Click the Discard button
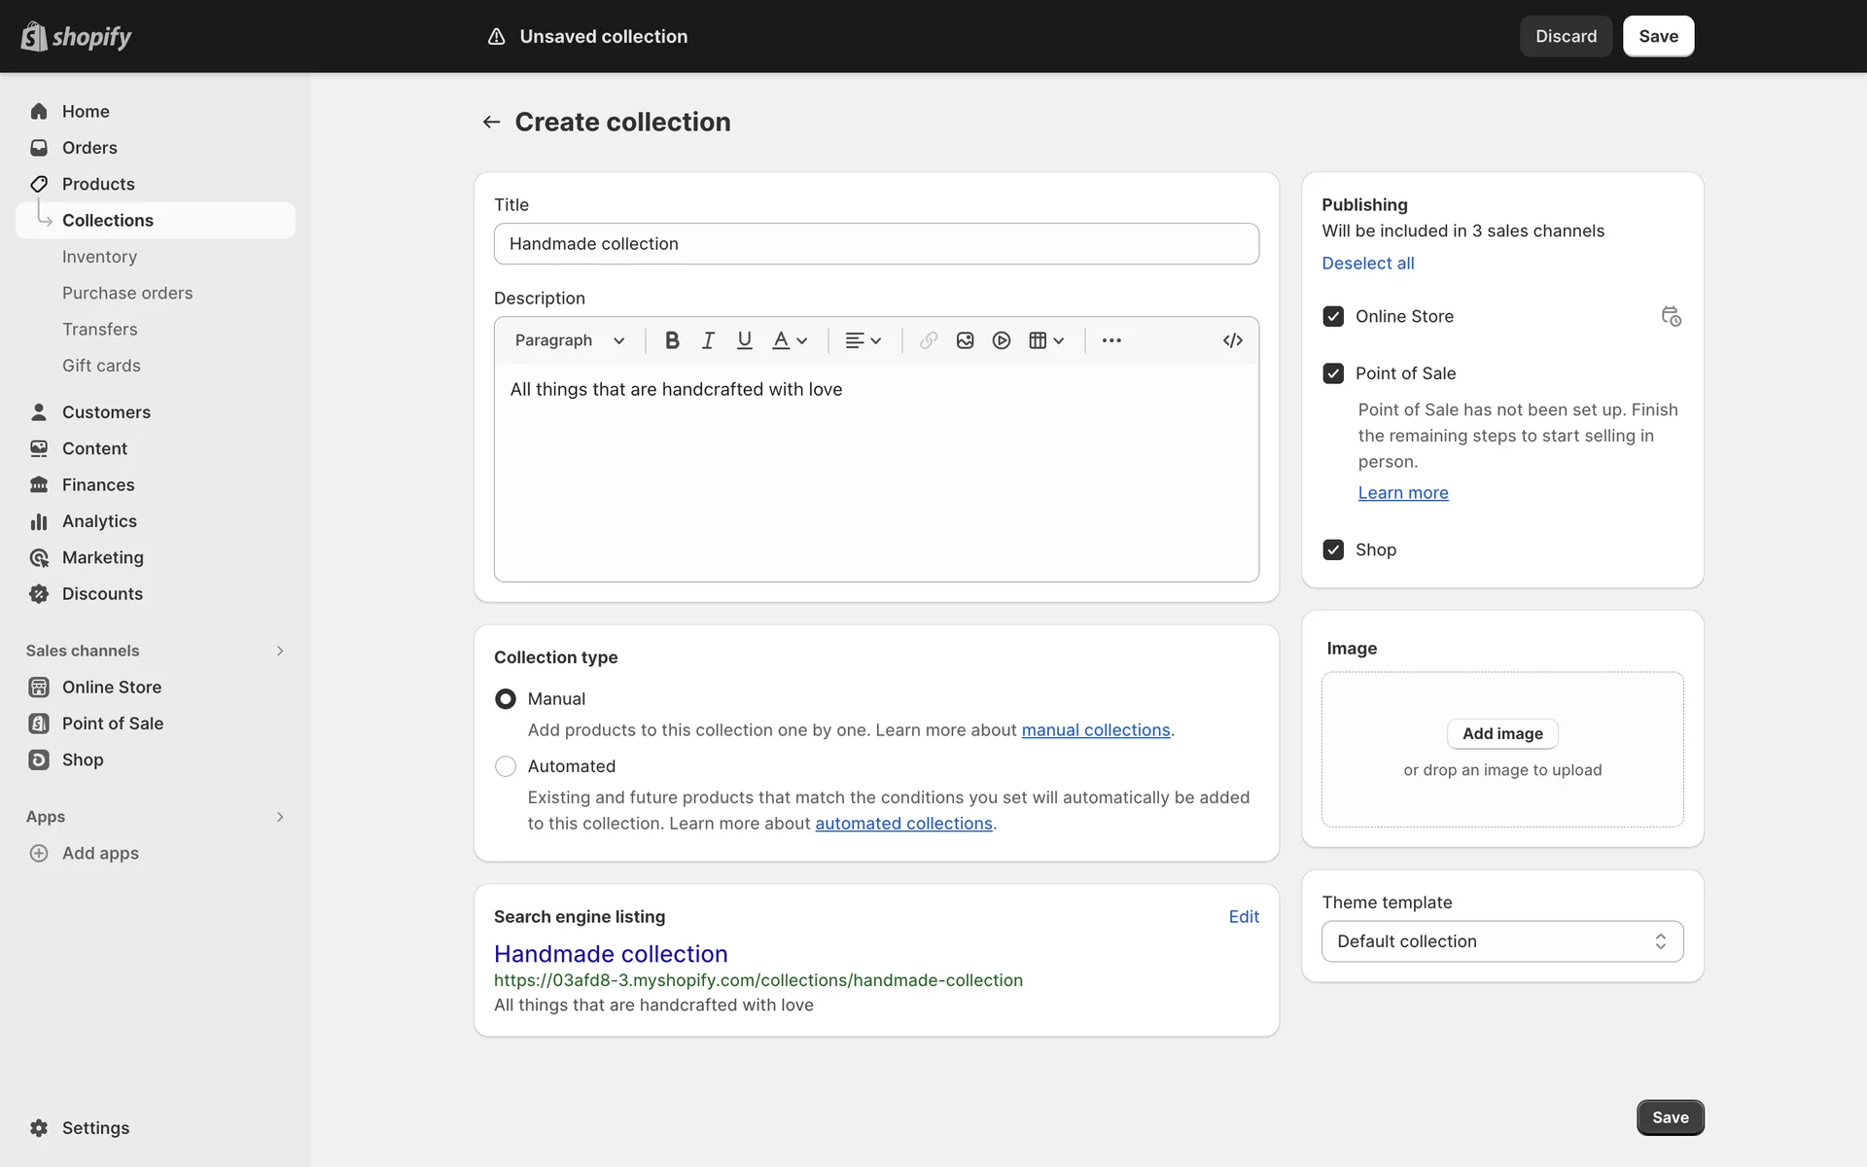The image size is (1867, 1167). pos(1566,36)
